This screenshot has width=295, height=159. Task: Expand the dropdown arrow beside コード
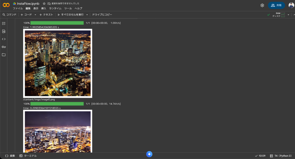[35, 15]
